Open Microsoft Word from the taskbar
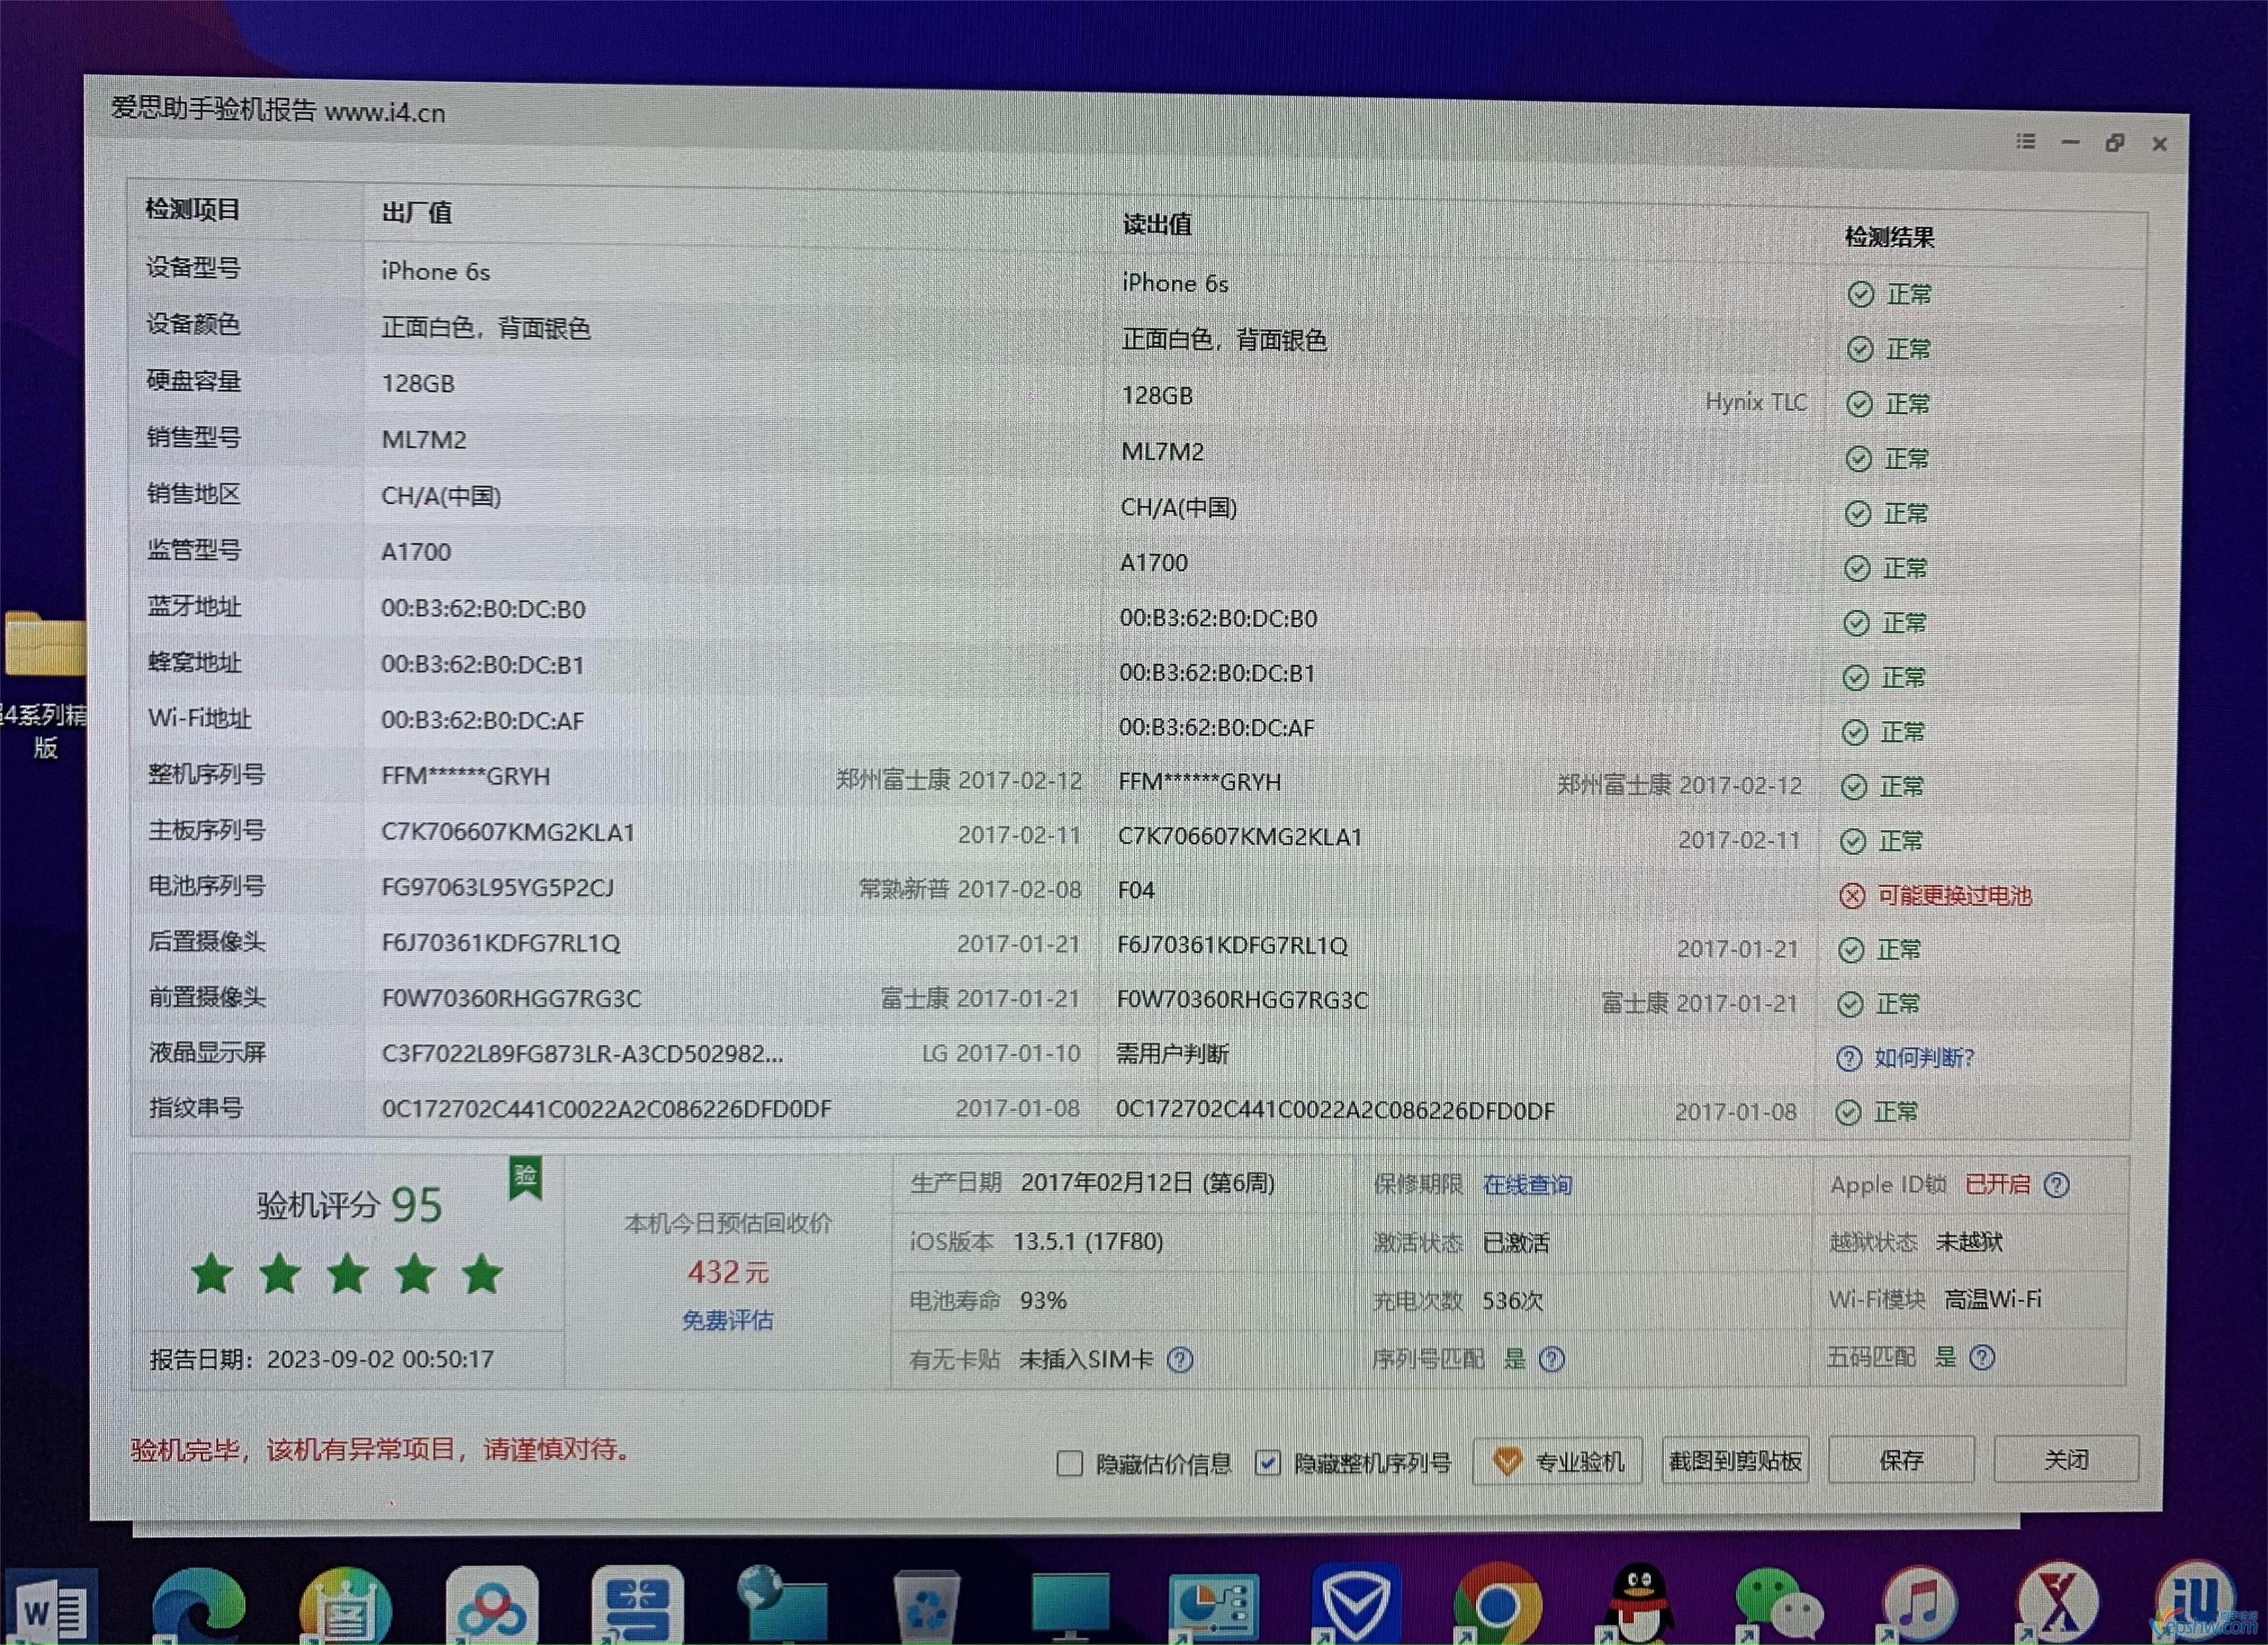The width and height of the screenshot is (2268, 1645). 52,1608
